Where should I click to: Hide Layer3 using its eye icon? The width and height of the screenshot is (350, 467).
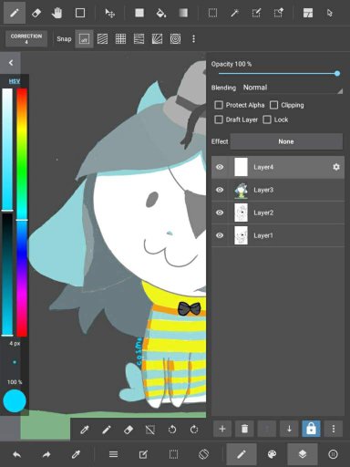(x=220, y=190)
